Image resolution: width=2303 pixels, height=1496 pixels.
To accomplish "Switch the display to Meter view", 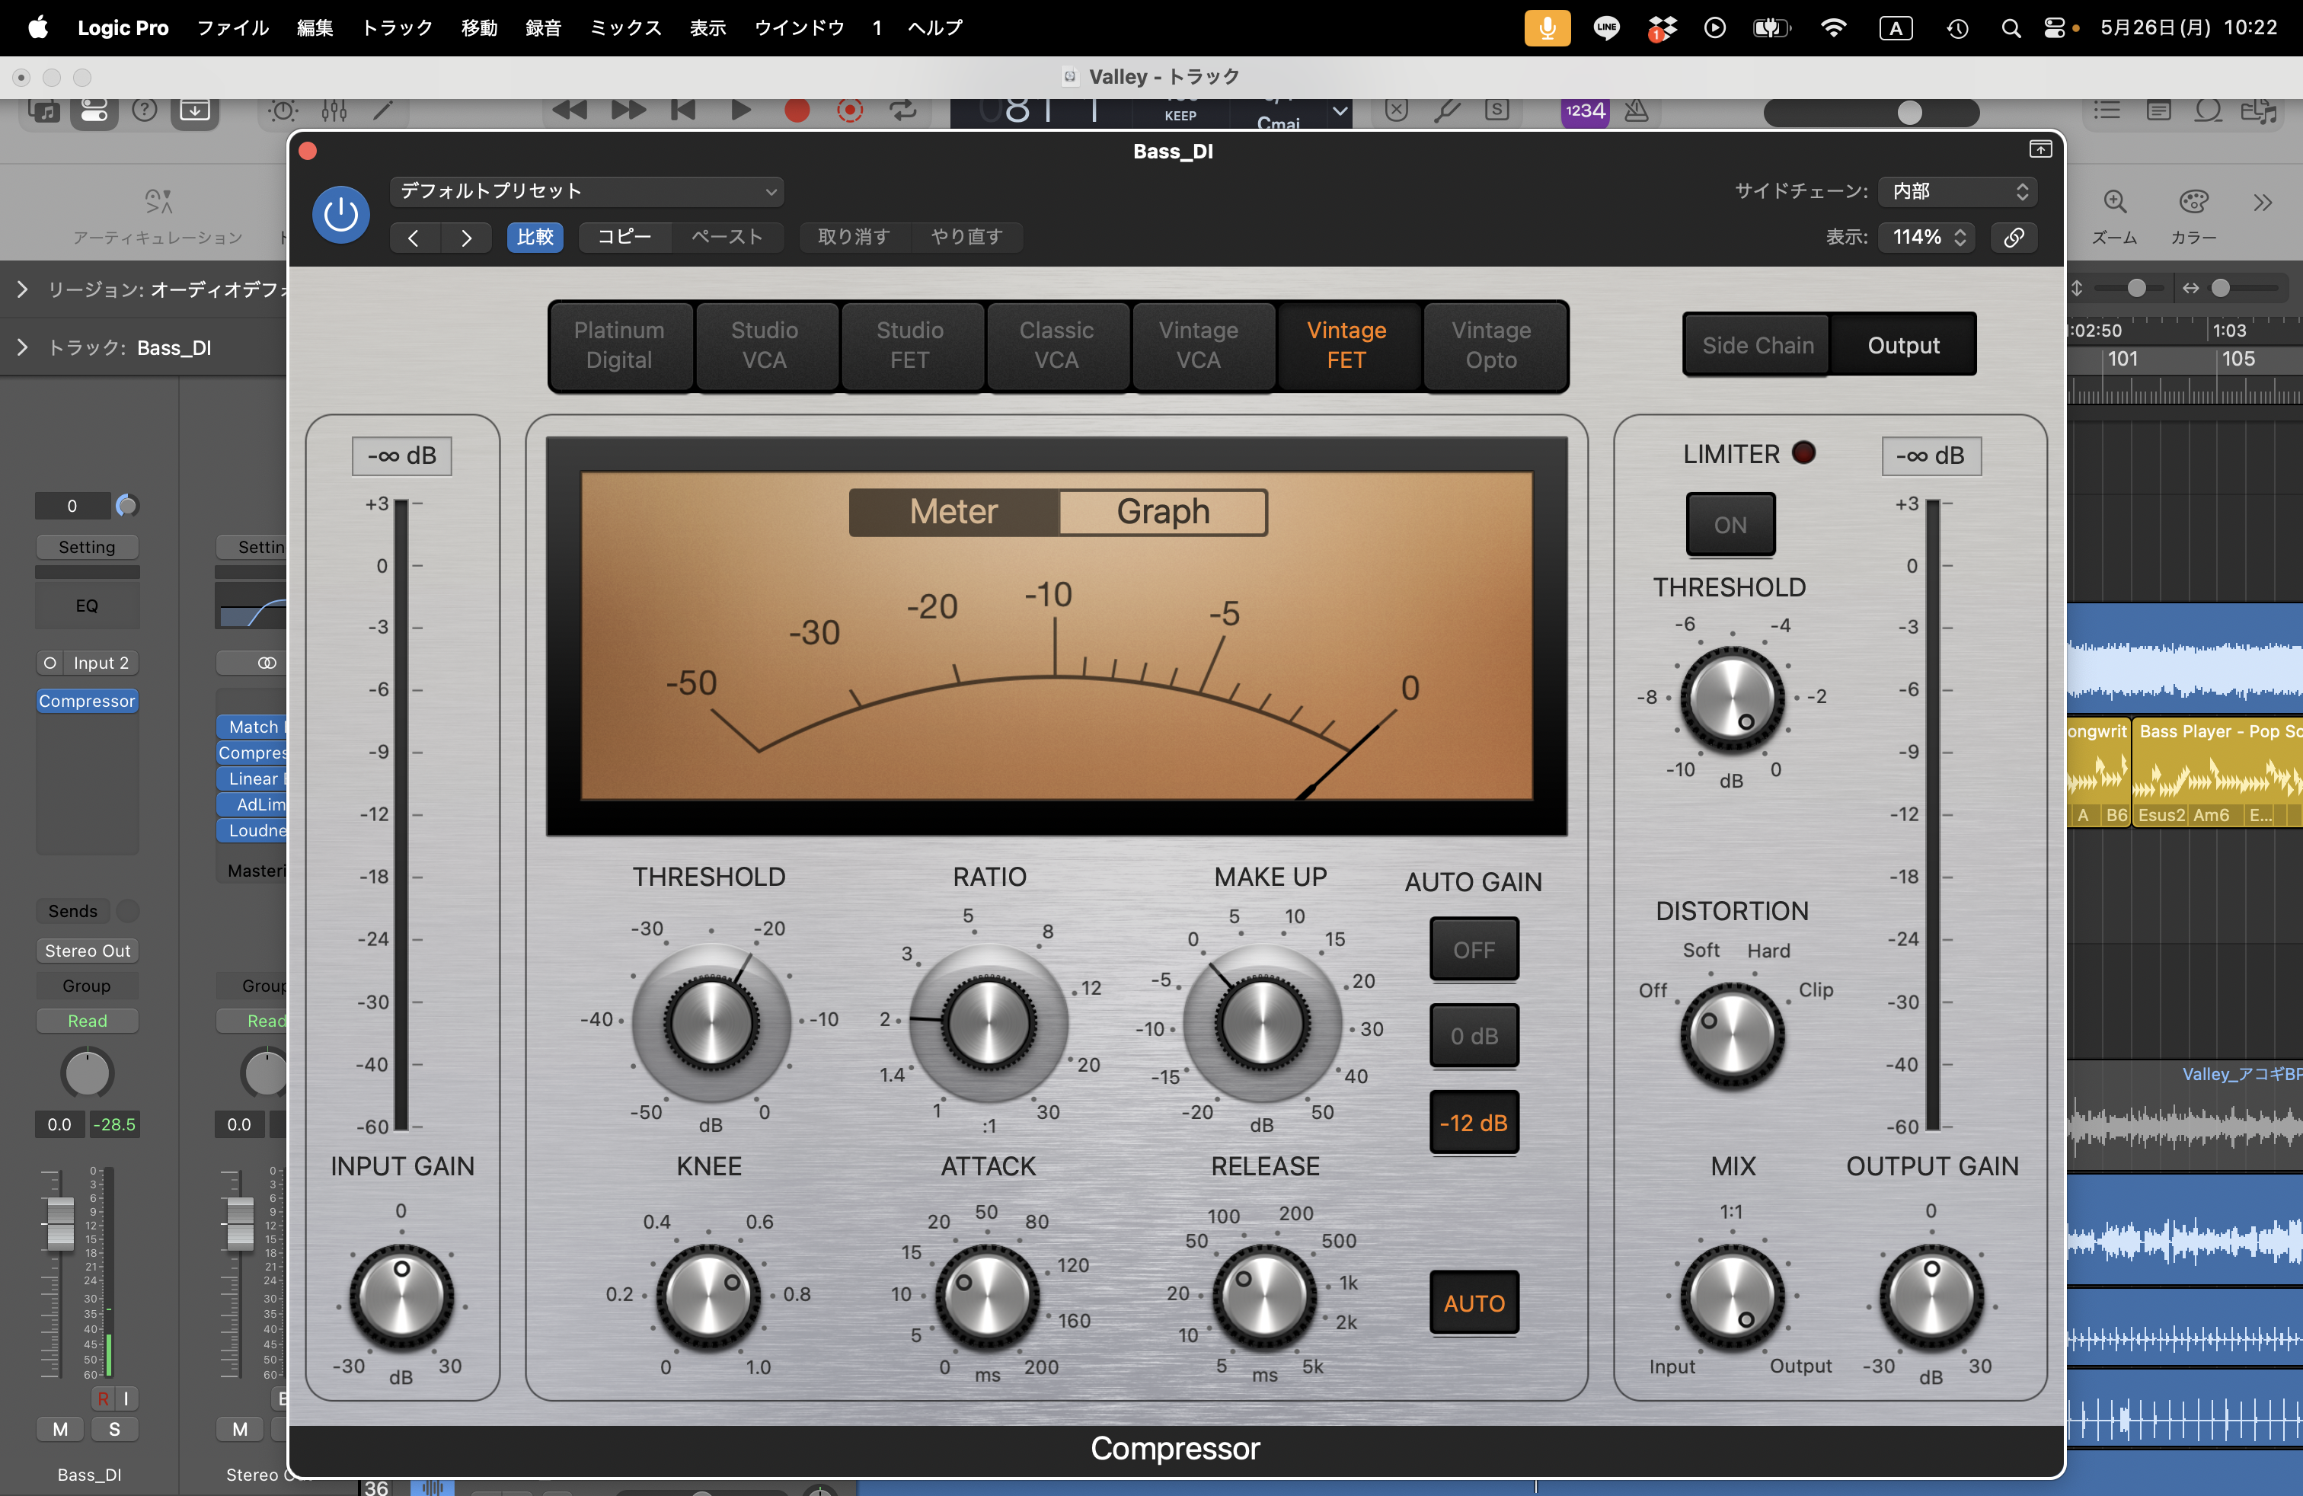I will click(953, 512).
